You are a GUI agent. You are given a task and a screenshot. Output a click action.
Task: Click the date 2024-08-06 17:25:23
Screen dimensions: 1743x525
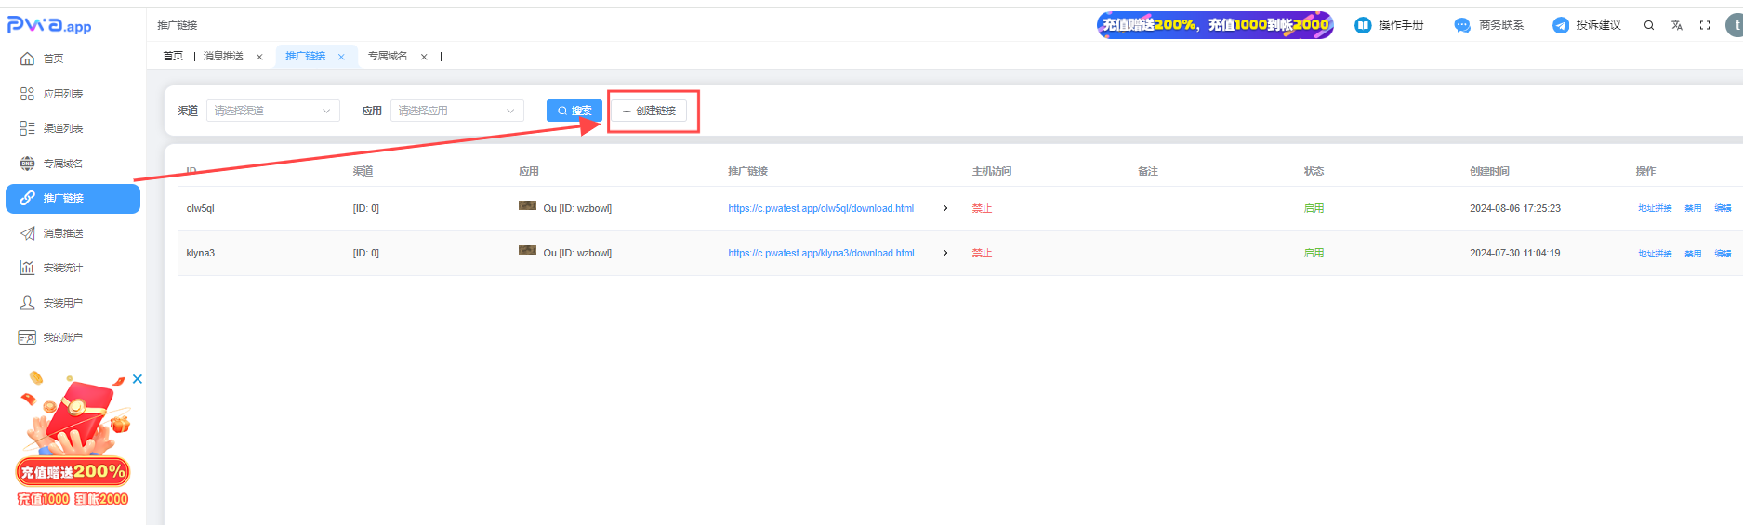1514,208
